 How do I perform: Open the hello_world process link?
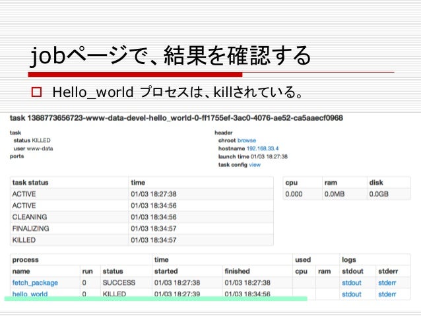coord(30,294)
